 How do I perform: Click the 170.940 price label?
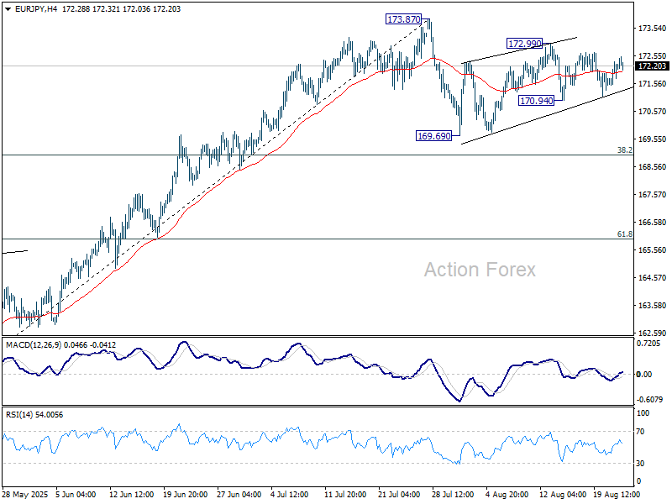[536, 100]
